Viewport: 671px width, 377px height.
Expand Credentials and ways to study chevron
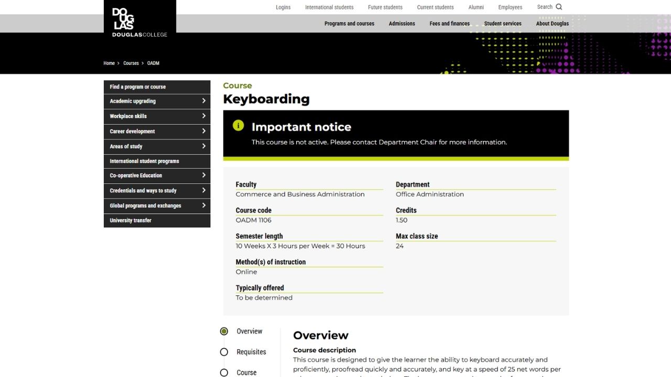tap(203, 191)
